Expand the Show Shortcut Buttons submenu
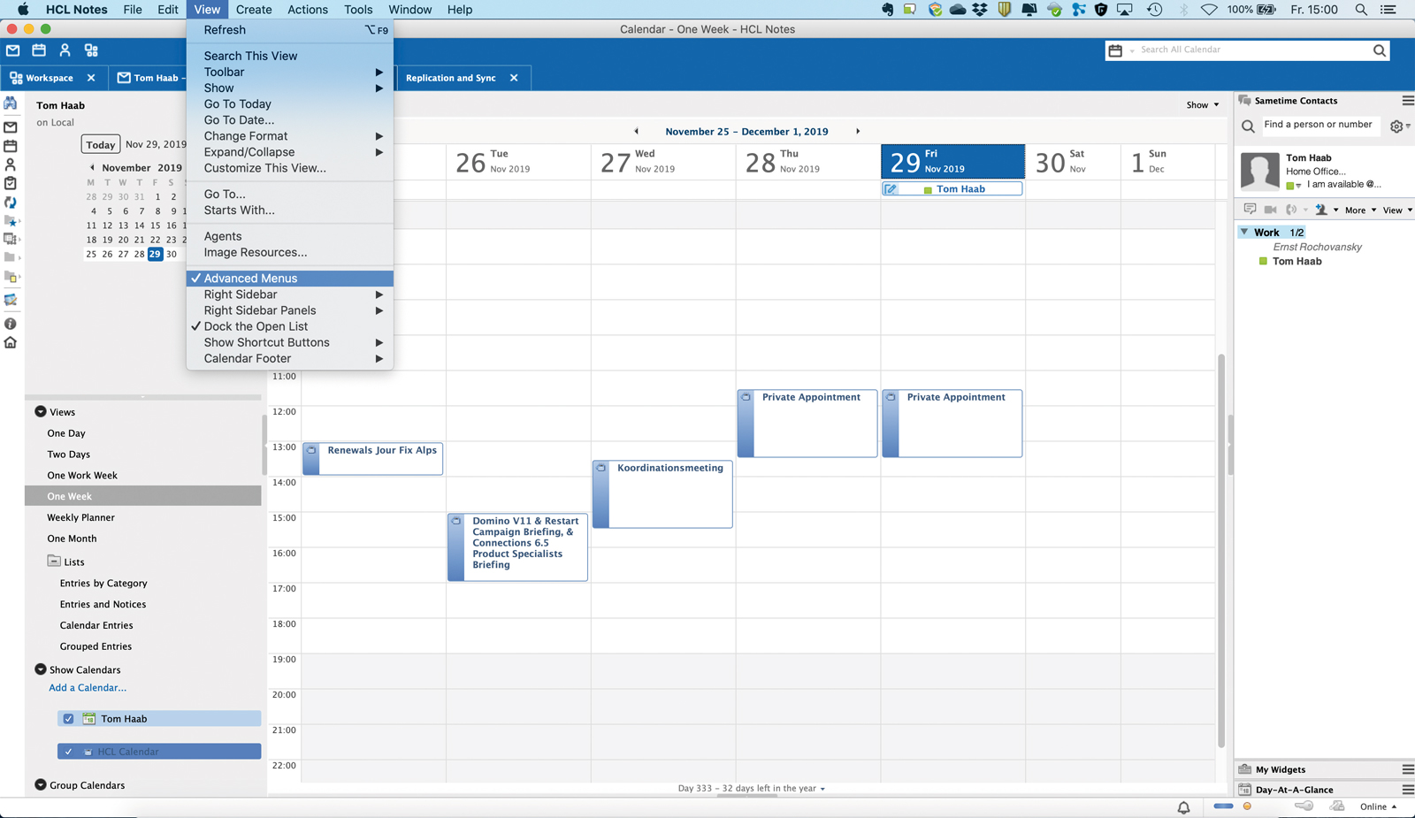1415x818 pixels. 290,342
